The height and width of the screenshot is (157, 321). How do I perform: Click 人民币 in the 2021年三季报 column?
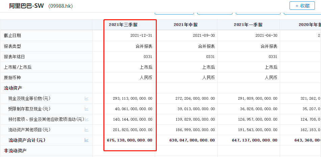point(146,77)
